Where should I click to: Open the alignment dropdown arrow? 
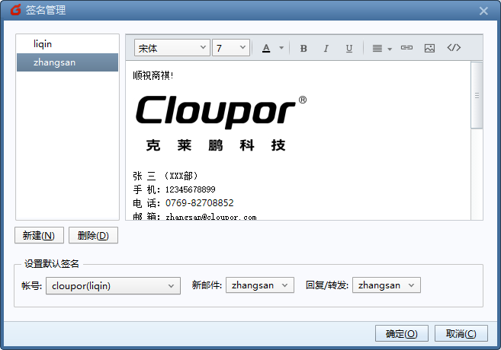(x=390, y=49)
